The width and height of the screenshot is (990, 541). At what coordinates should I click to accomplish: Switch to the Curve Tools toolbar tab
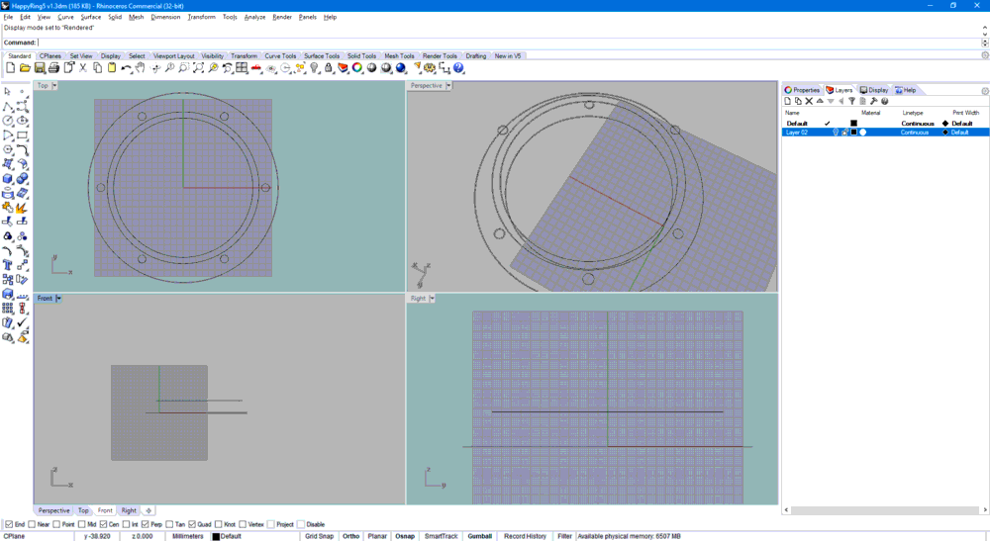click(280, 56)
